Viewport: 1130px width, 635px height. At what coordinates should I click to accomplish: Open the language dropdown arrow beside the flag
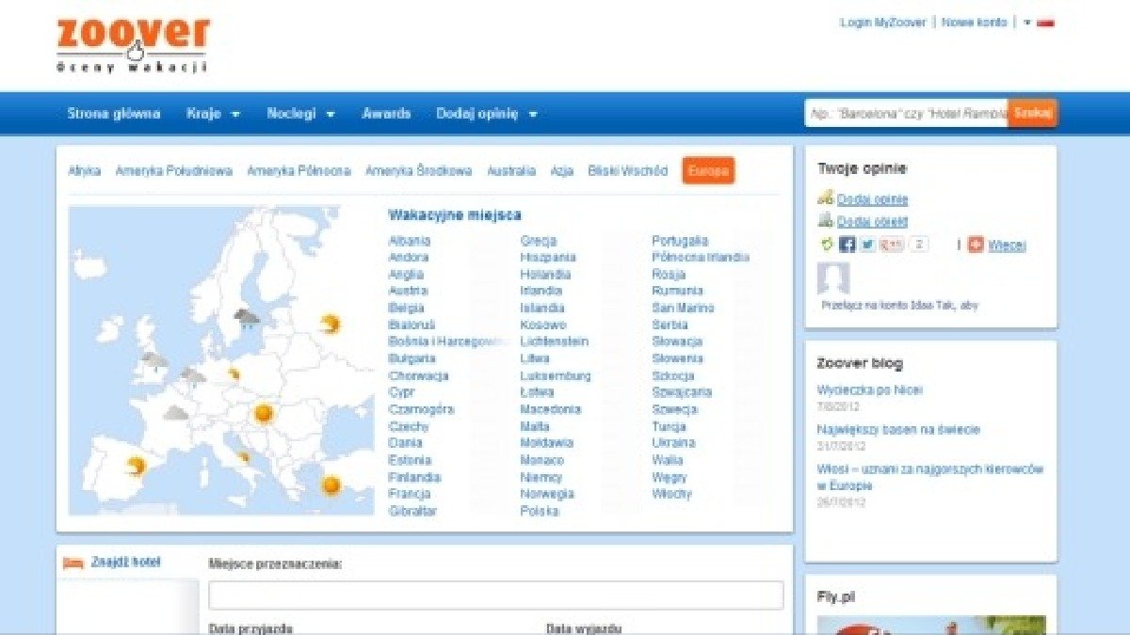1026,23
